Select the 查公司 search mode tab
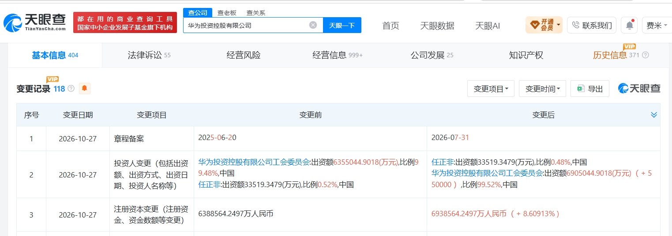Screen dimensions: 672x236 tap(198, 13)
